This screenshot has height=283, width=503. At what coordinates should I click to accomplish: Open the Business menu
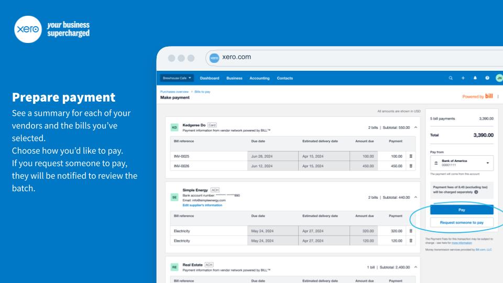tap(234, 78)
